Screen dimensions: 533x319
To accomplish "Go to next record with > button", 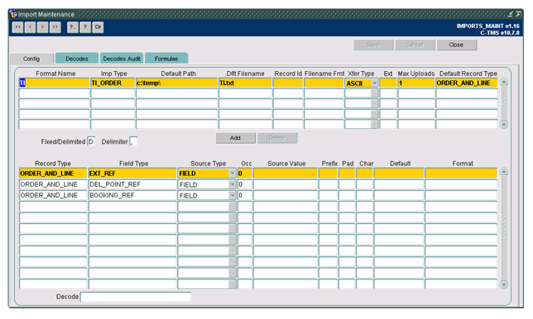I will (42, 27).
